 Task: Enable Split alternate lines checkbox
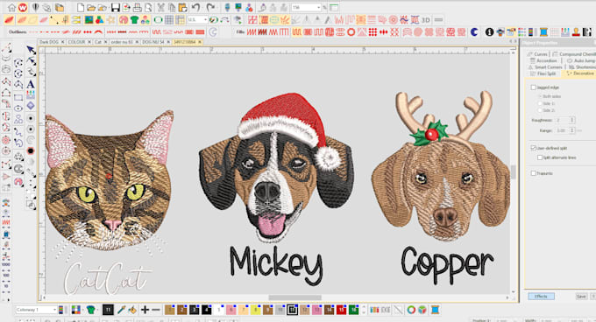pyautogui.click(x=540, y=157)
